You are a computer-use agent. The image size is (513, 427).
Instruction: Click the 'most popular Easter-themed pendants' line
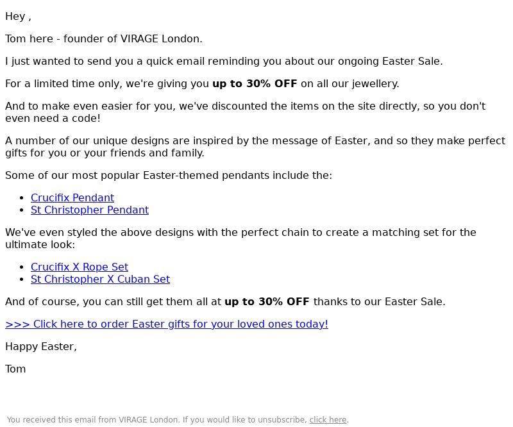click(169, 176)
